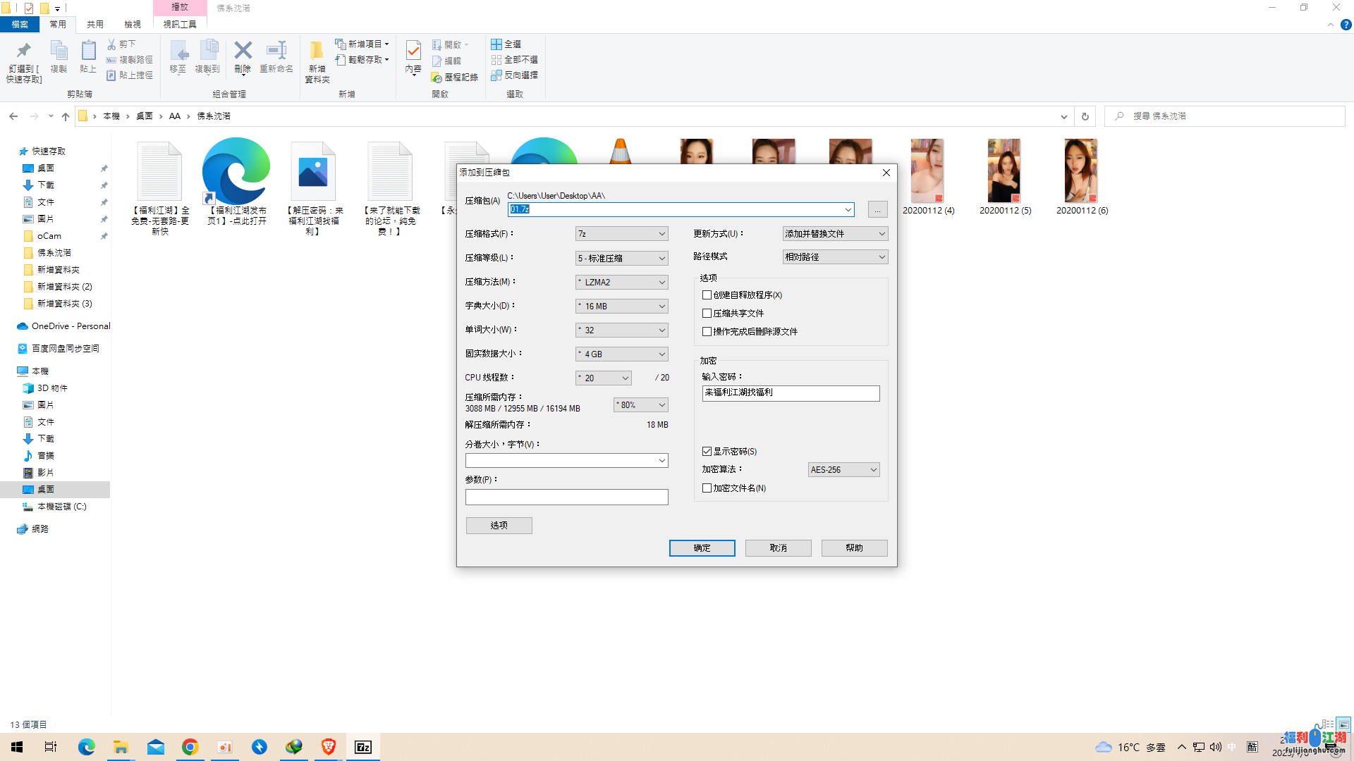This screenshot has width=1354, height=761.
Task: Expand the Compression Level (标准压缩) dropdown
Action: (x=621, y=258)
